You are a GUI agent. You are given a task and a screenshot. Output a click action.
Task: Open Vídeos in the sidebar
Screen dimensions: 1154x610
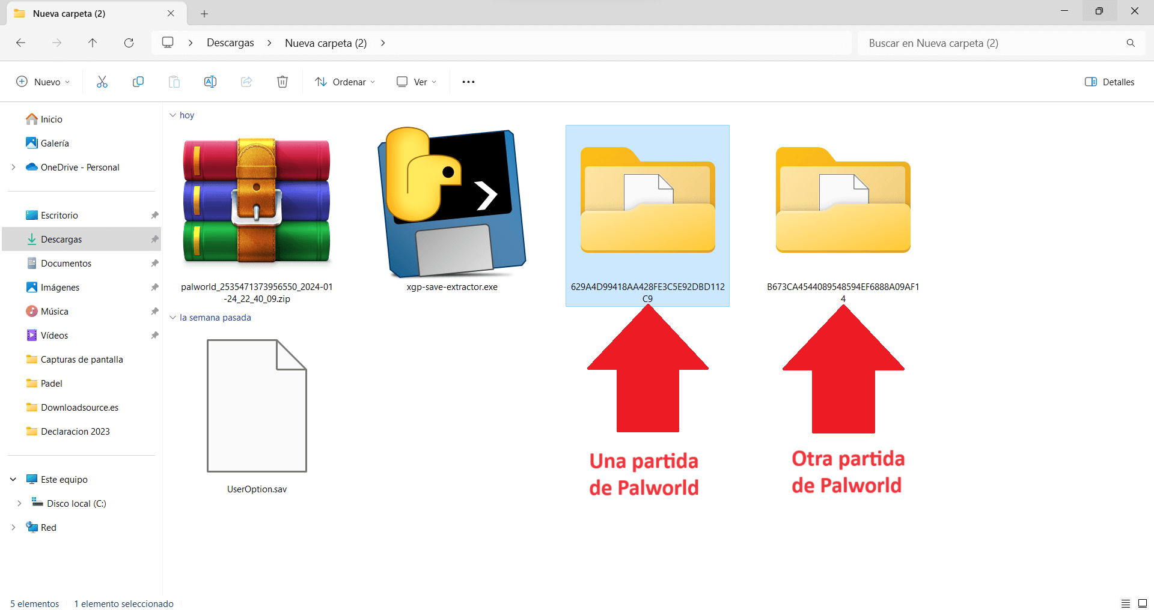pos(55,336)
